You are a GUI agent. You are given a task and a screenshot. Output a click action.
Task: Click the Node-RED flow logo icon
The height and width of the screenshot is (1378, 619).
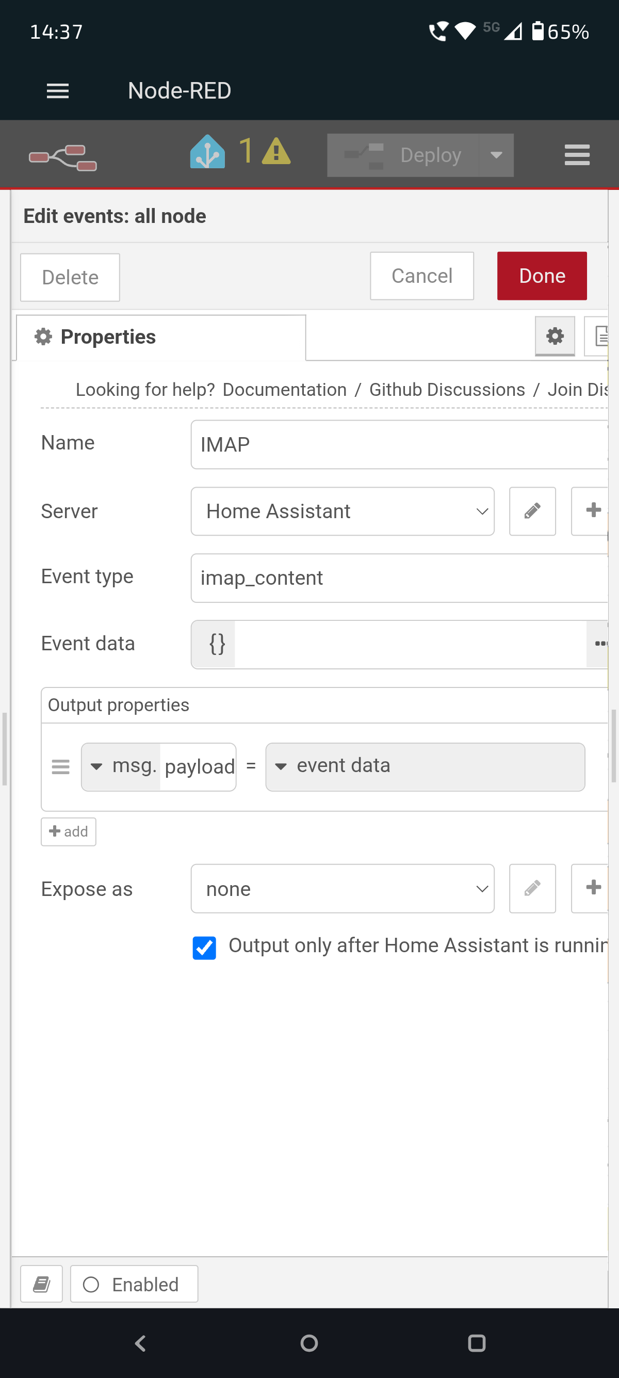(62, 156)
